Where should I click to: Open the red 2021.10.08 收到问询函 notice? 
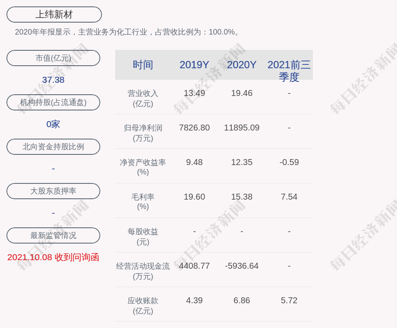[x=53, y=257]
